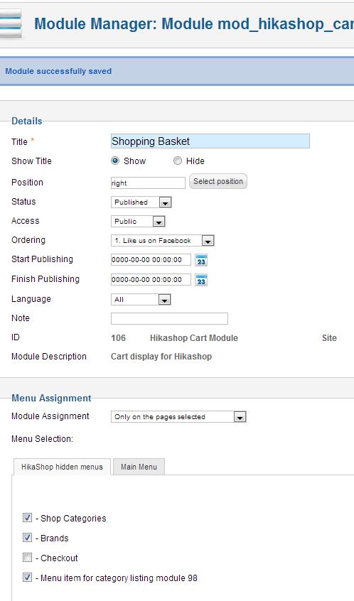Switch to the HikaShop hidden menus tab
The width and height of the screenshot is (354, 601).
(x=62, y=467)
